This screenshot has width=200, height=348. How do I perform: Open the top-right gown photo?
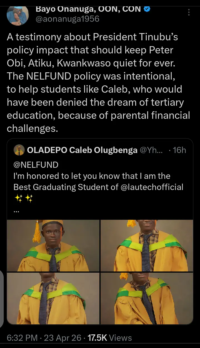tap(147, 246)
